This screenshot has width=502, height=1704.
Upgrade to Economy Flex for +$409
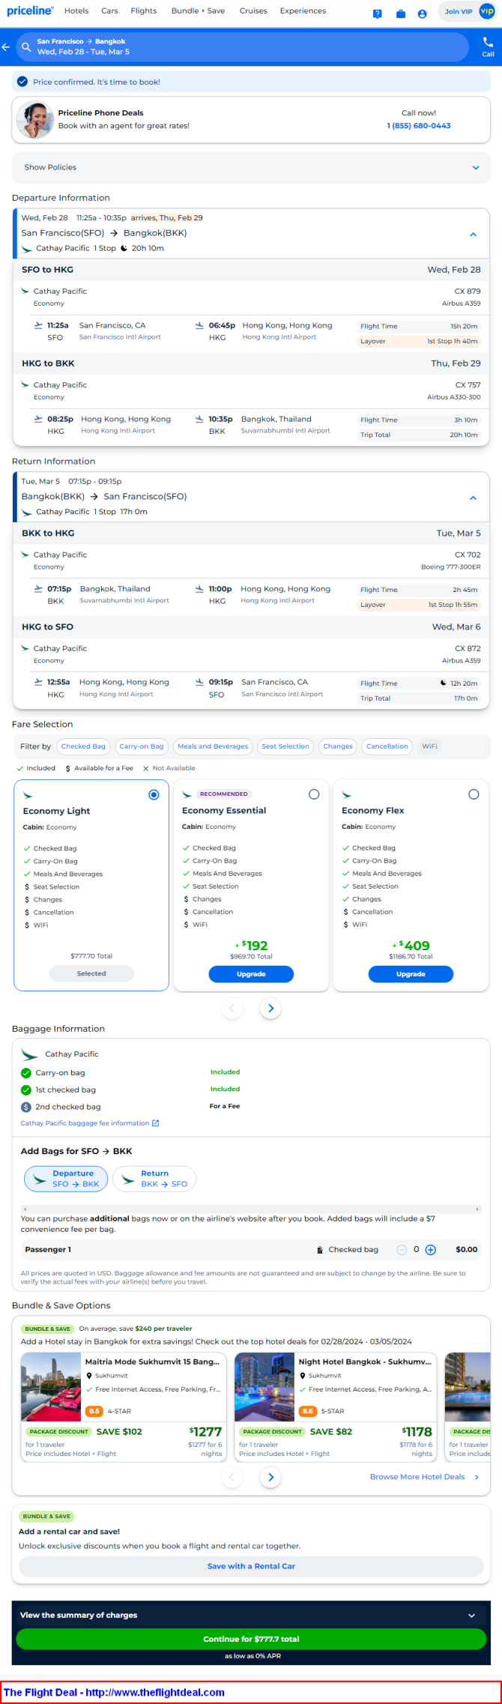tap(411, 974)
